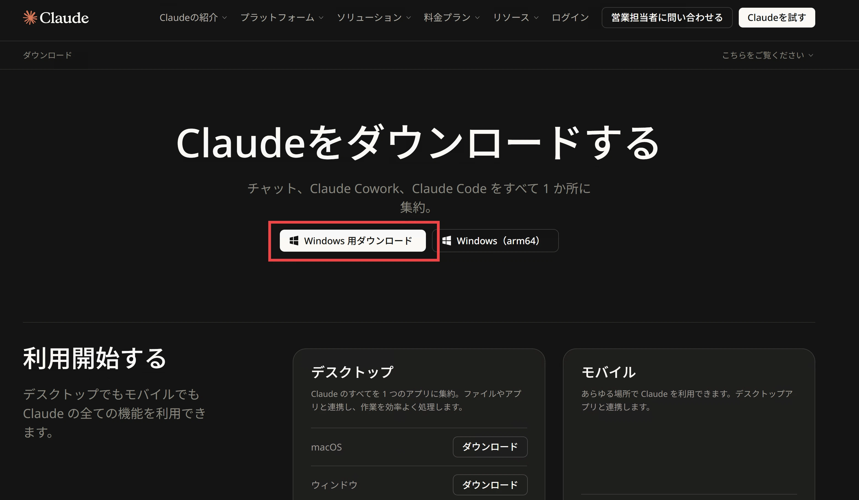Open the Claudeの紹介 dropdown menu

pos(193,17)
